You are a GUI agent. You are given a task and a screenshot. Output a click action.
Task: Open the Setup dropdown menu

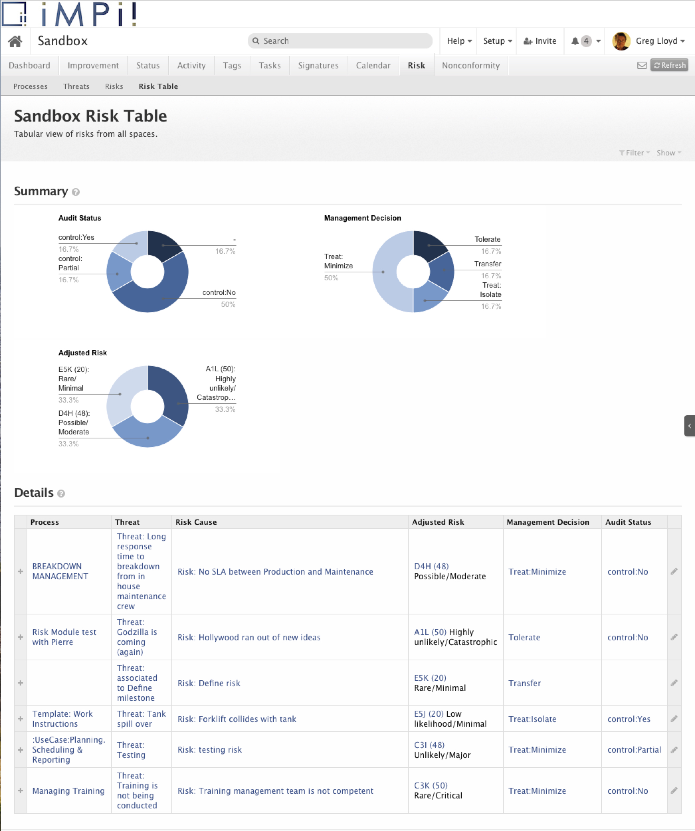click(497, 41)
